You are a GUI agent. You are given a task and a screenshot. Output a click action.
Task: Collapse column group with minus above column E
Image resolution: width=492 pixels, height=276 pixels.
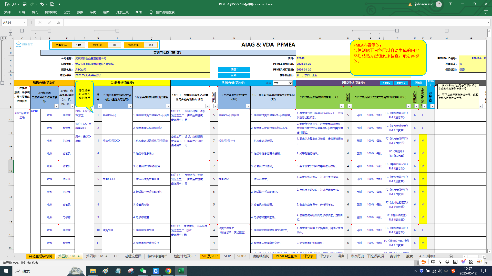click(50, 31)
